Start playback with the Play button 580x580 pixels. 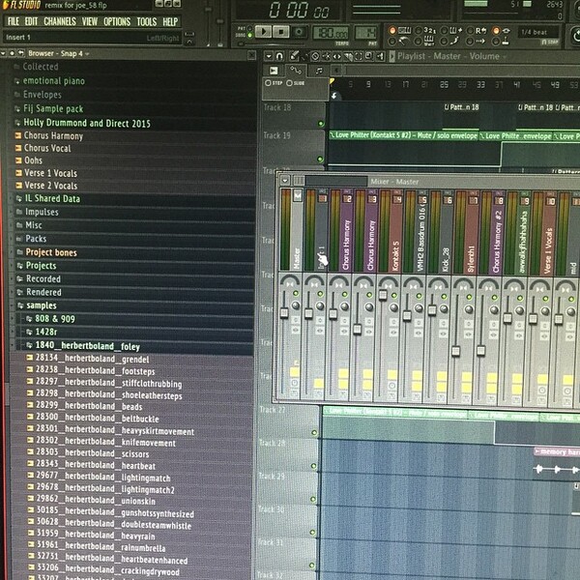263,32
